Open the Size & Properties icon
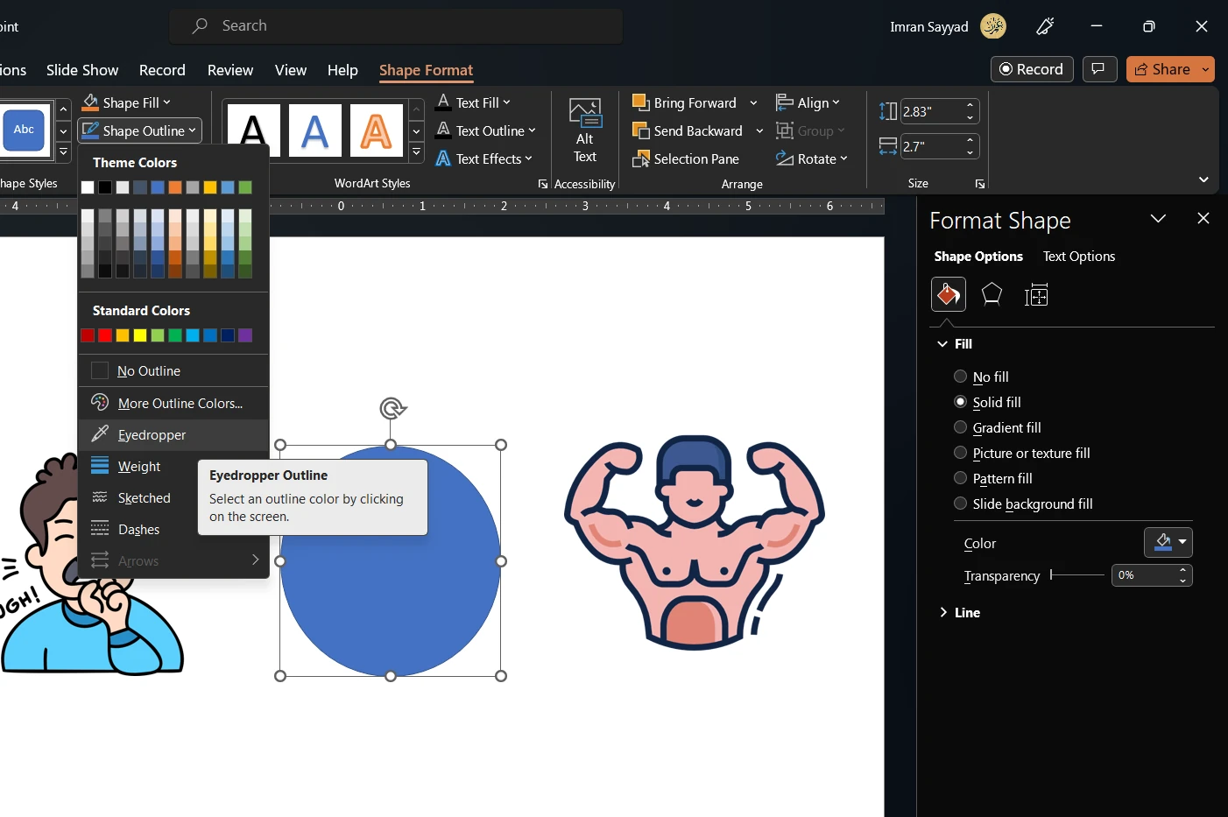The image size is (1228, 817). point(1036,295)
